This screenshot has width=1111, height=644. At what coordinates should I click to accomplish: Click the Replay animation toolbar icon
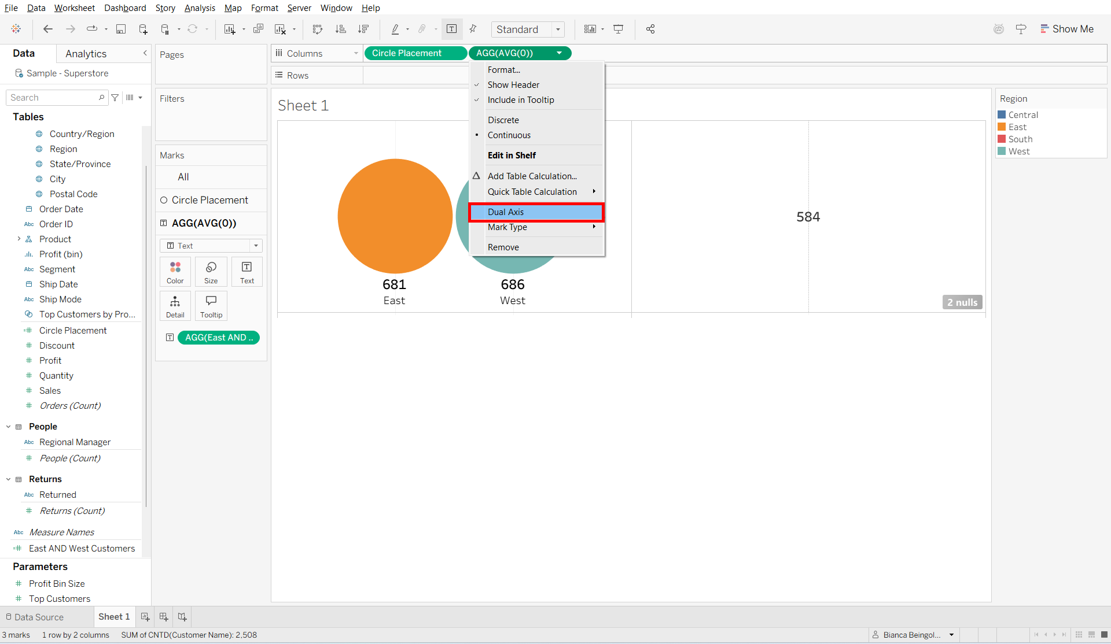pyautogui.click(x=92, y=29)
